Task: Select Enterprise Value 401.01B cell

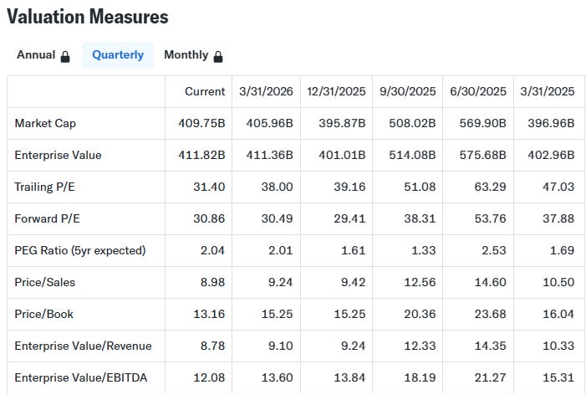Action: [343, 155]
